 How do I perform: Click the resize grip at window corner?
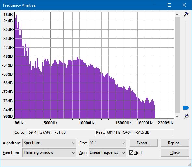coord(190,165)
